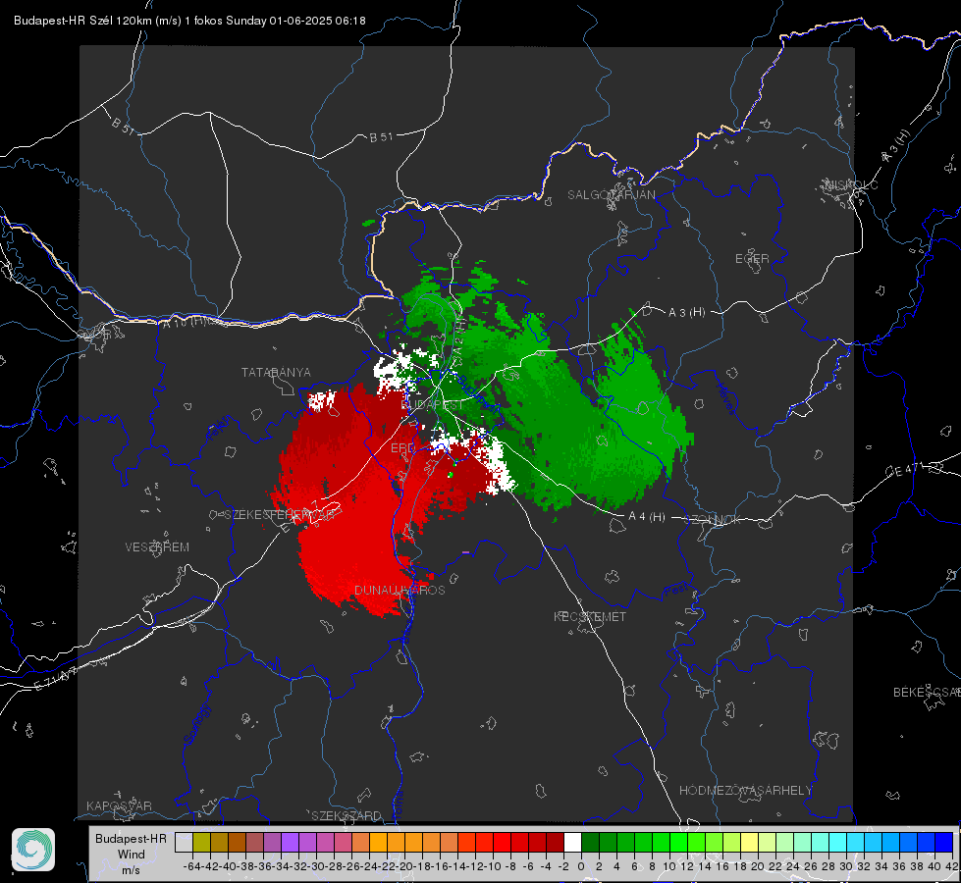The width and height of the screenshot is (961, 883).
Task: Click the 'Budapest-HR Wind m/s' legend title
Action: tap(131, 854)
